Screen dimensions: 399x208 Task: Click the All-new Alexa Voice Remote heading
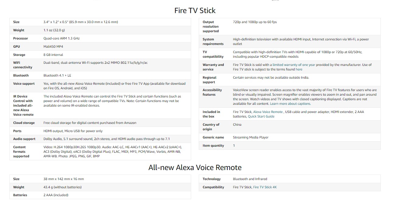point(195,167)
